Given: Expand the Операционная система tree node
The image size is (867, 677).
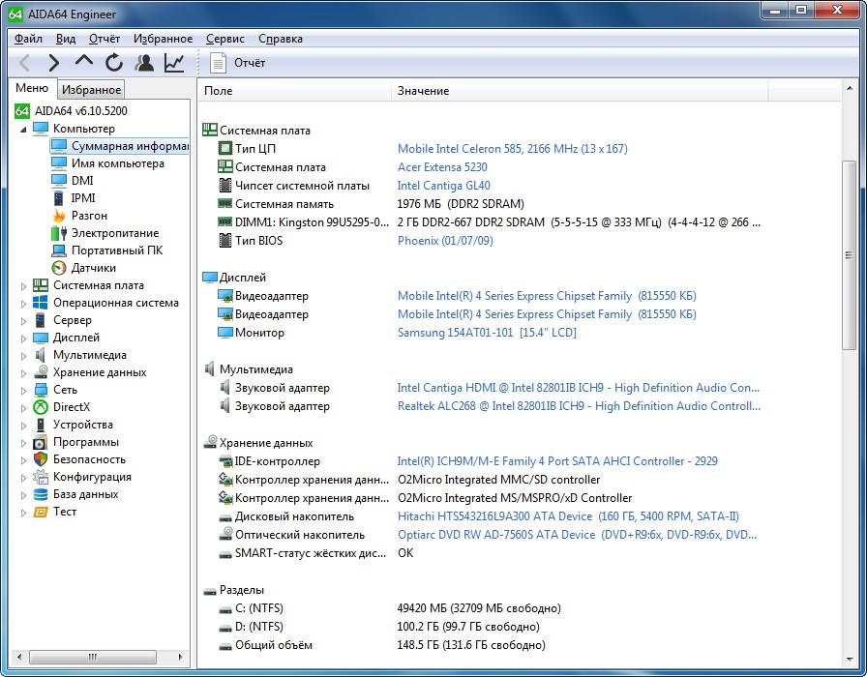Looking at the screenshot, I should (x=23, y=304).
